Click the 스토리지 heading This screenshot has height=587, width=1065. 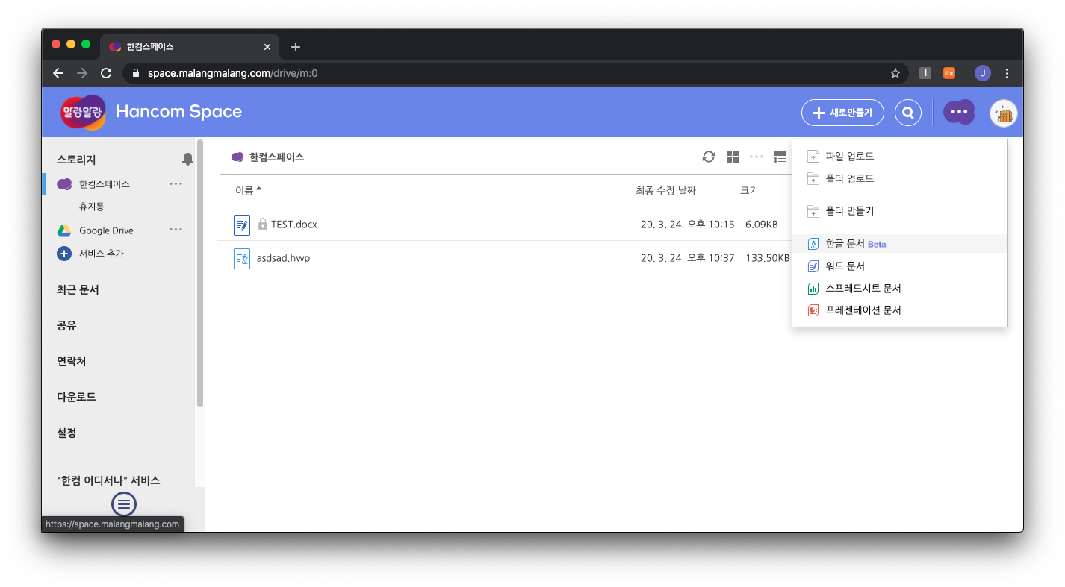[76, 160]
